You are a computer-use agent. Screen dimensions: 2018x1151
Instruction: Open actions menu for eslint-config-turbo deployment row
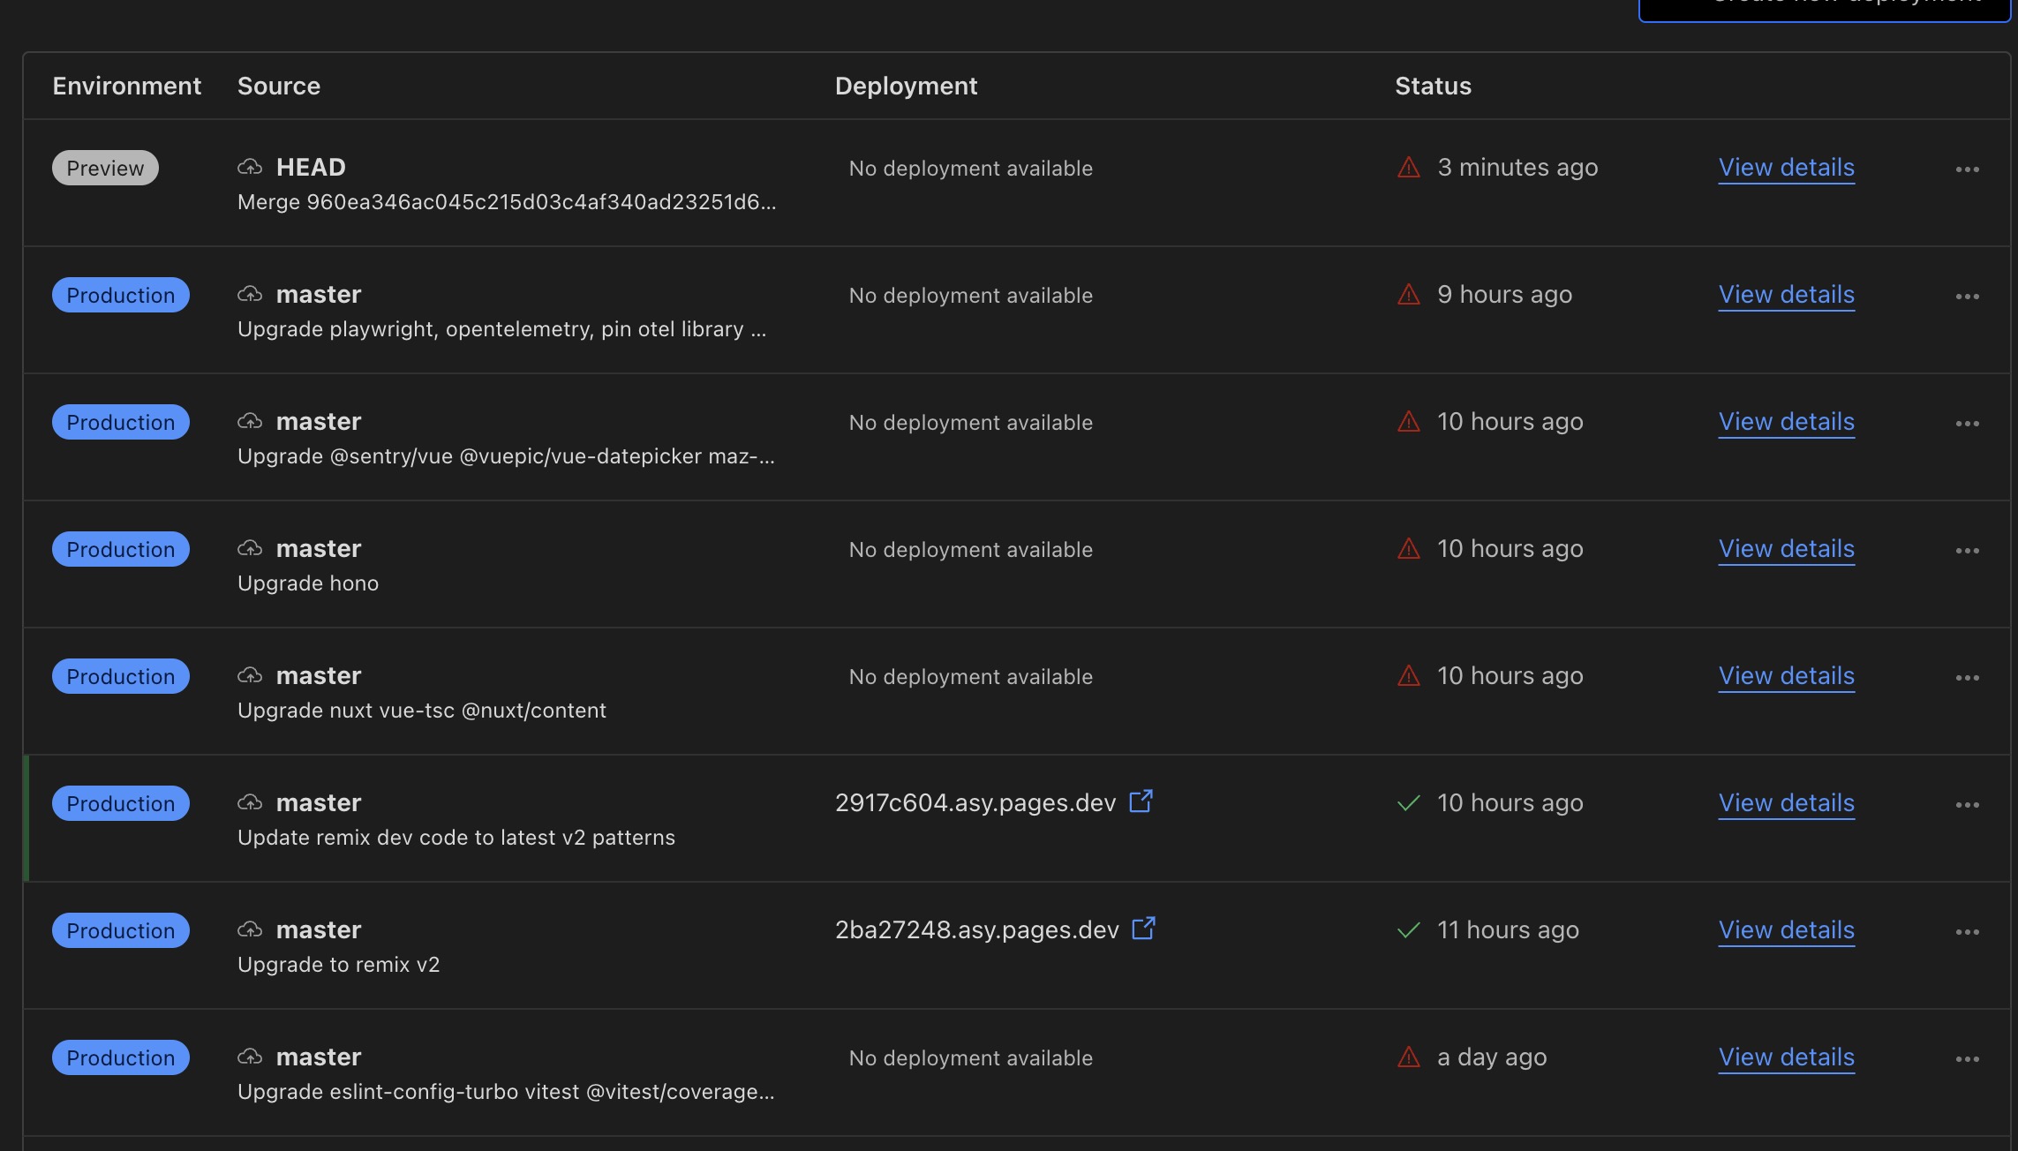[x=1967, y=1059]
